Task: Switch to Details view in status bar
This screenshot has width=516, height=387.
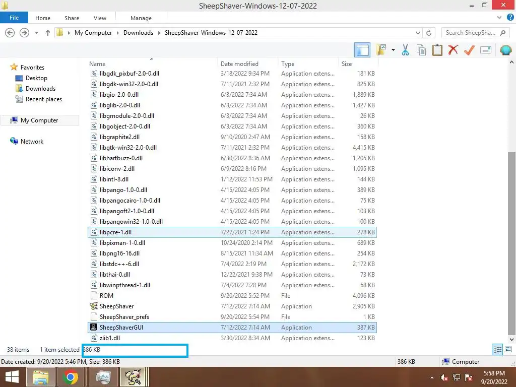Action: [497, 350]
